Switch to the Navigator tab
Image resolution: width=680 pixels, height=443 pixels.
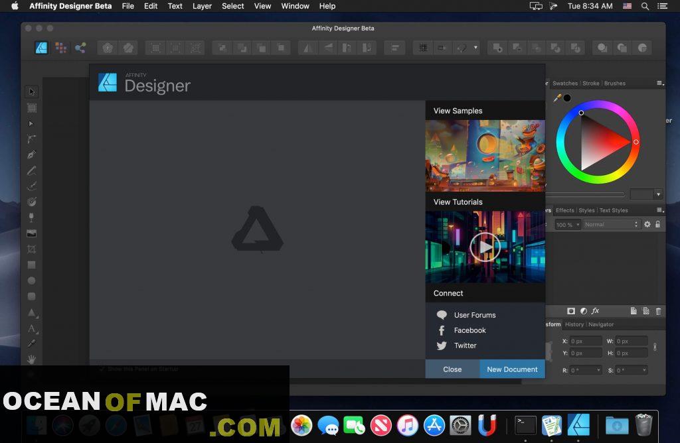click(x=600, y=324)
